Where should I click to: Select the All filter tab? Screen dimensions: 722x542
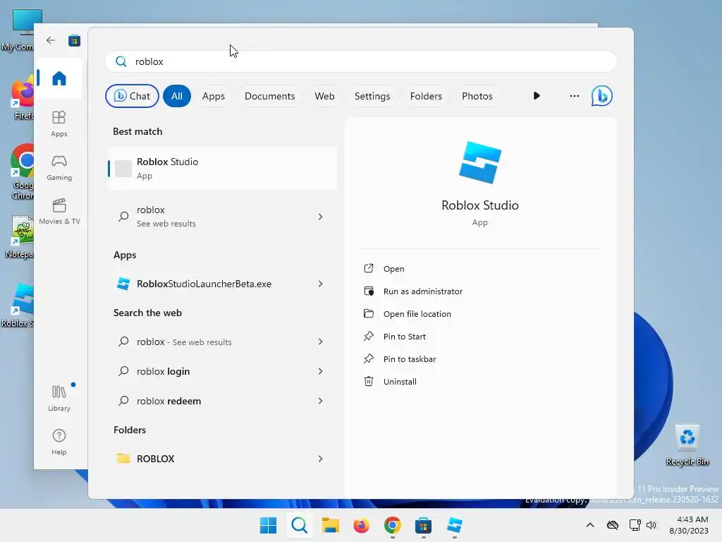coord(177,96)
